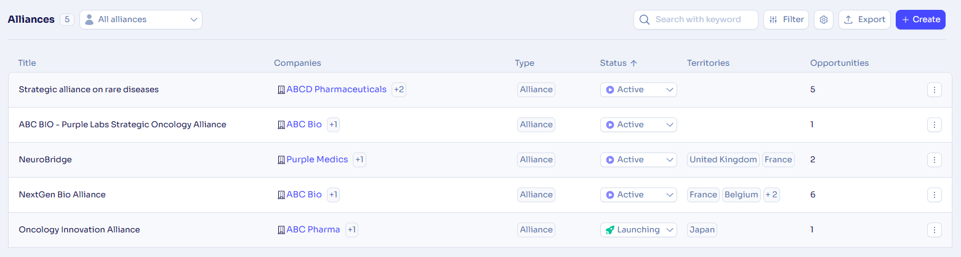Click the Filter button
The image size is (961, 257).
click(786, 20)
